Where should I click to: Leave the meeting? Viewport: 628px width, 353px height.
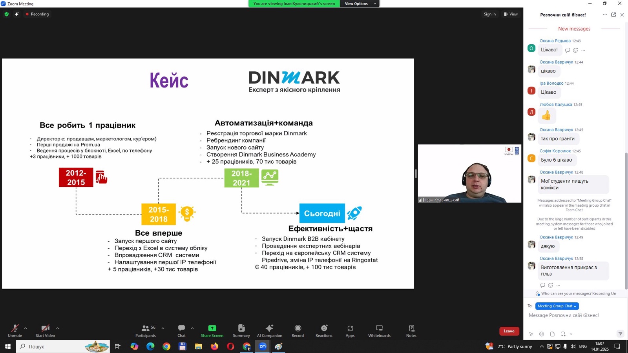(509, 331)
